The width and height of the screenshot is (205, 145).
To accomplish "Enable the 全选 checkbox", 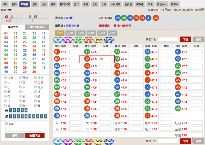I will [7, 124].
